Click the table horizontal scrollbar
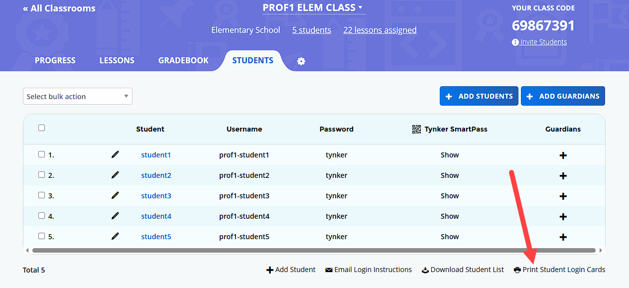 coord(314,250)
